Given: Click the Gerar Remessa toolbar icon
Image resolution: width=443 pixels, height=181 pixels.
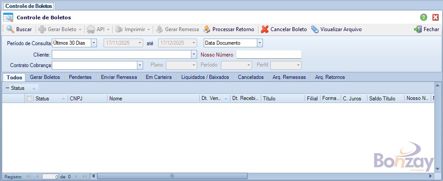Looking at the screenshot, I should 159,29.
